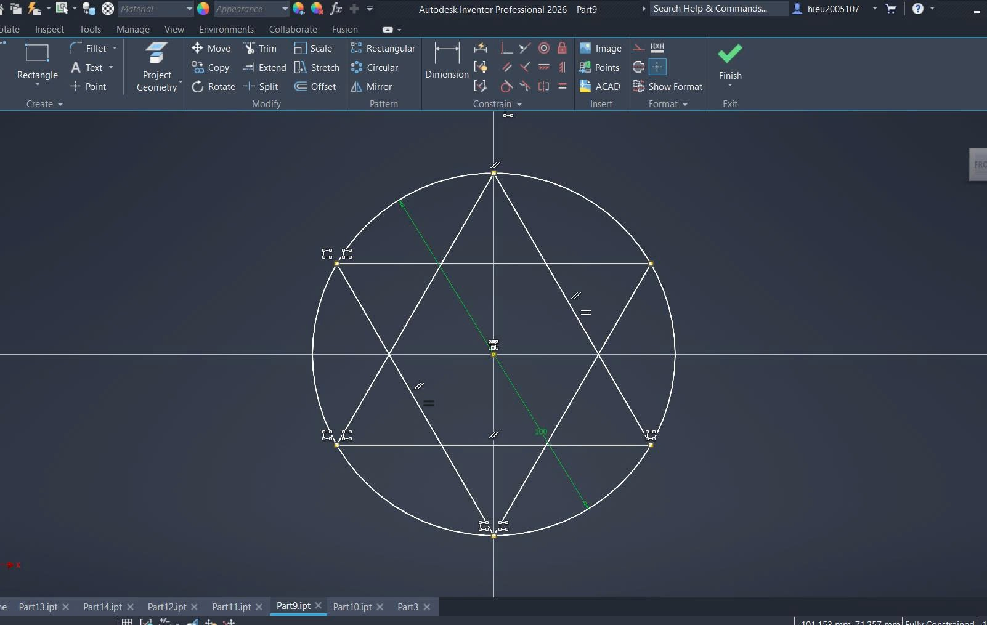Toggle Show Format
The height and width of the screenshot is (625, 987).
(x=668, y=87)
